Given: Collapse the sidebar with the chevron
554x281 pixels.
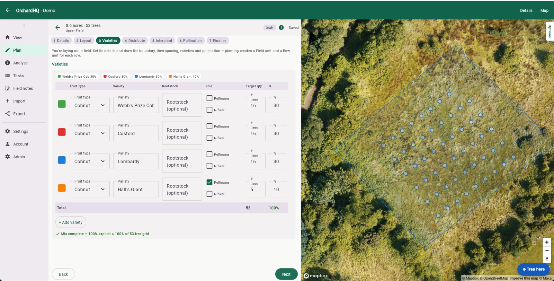Looking at the screenshot, I should [x=24, y=25].
